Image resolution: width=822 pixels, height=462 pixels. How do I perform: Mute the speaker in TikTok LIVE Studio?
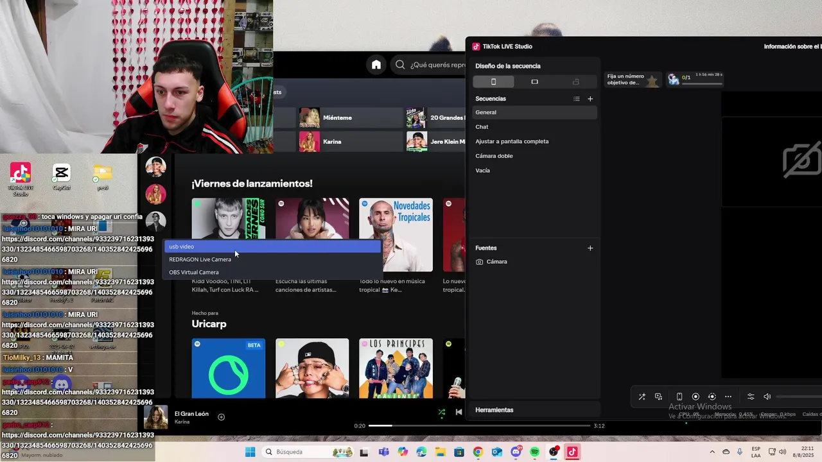tap(767, 397)
